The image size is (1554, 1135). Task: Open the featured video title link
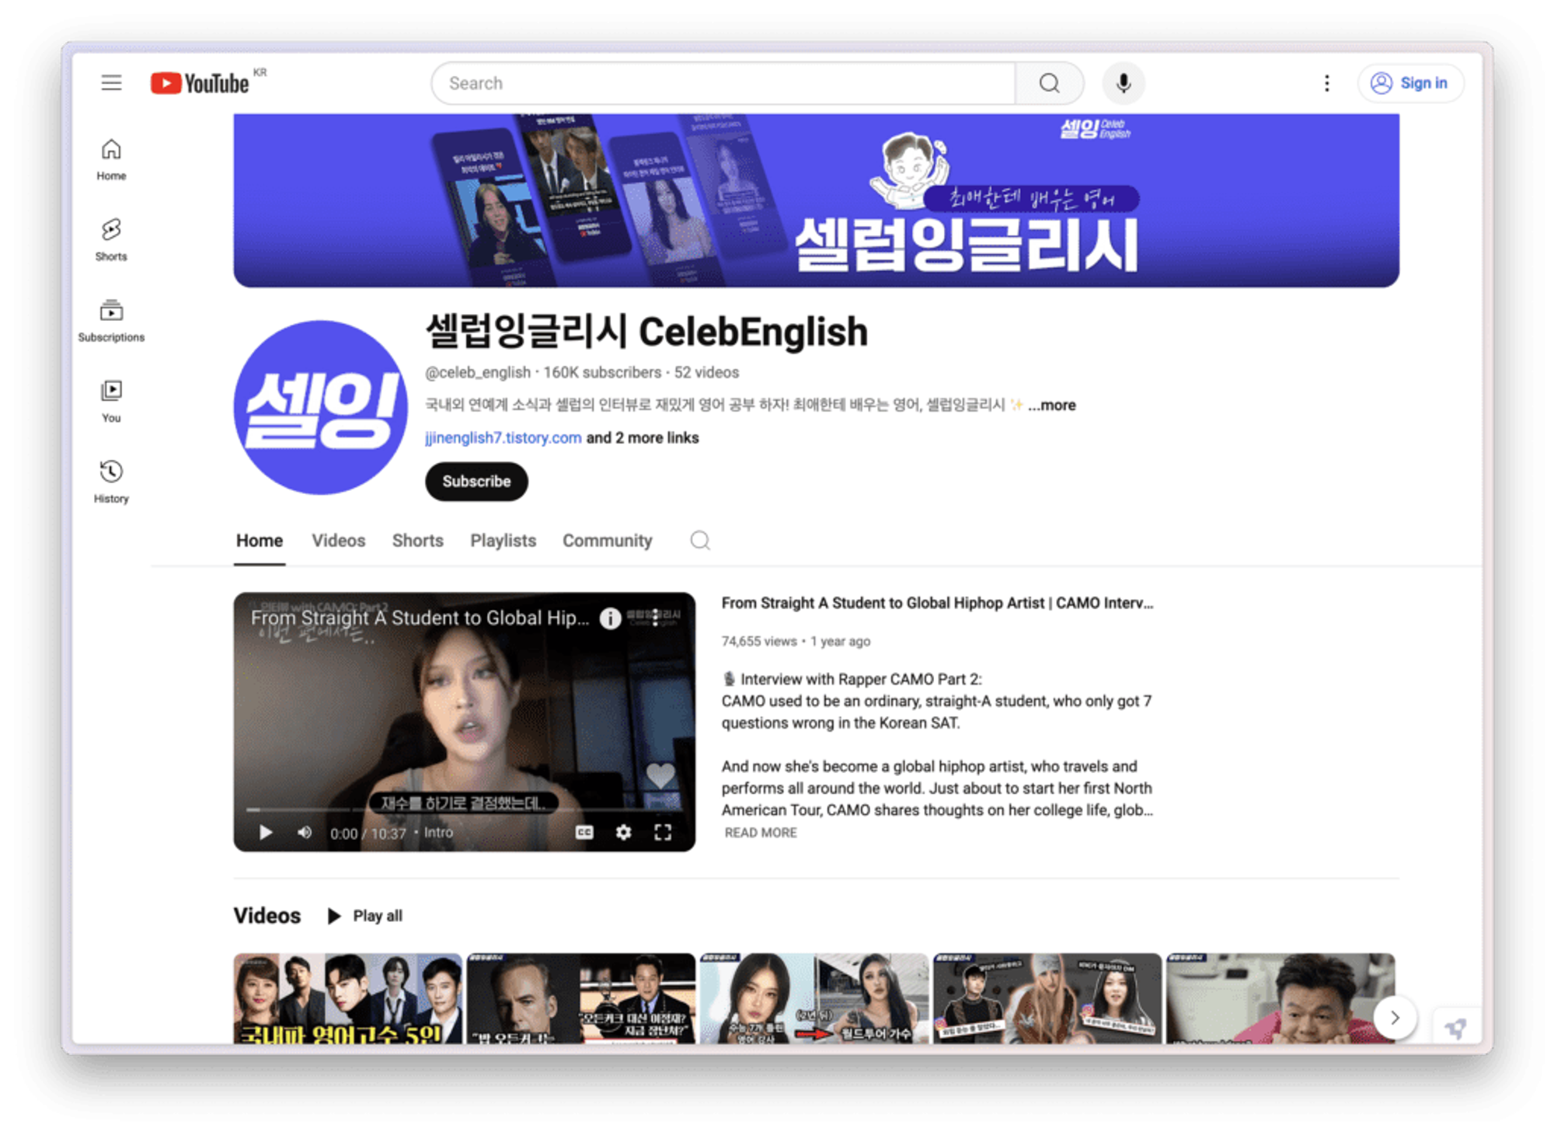pos(937,603)
